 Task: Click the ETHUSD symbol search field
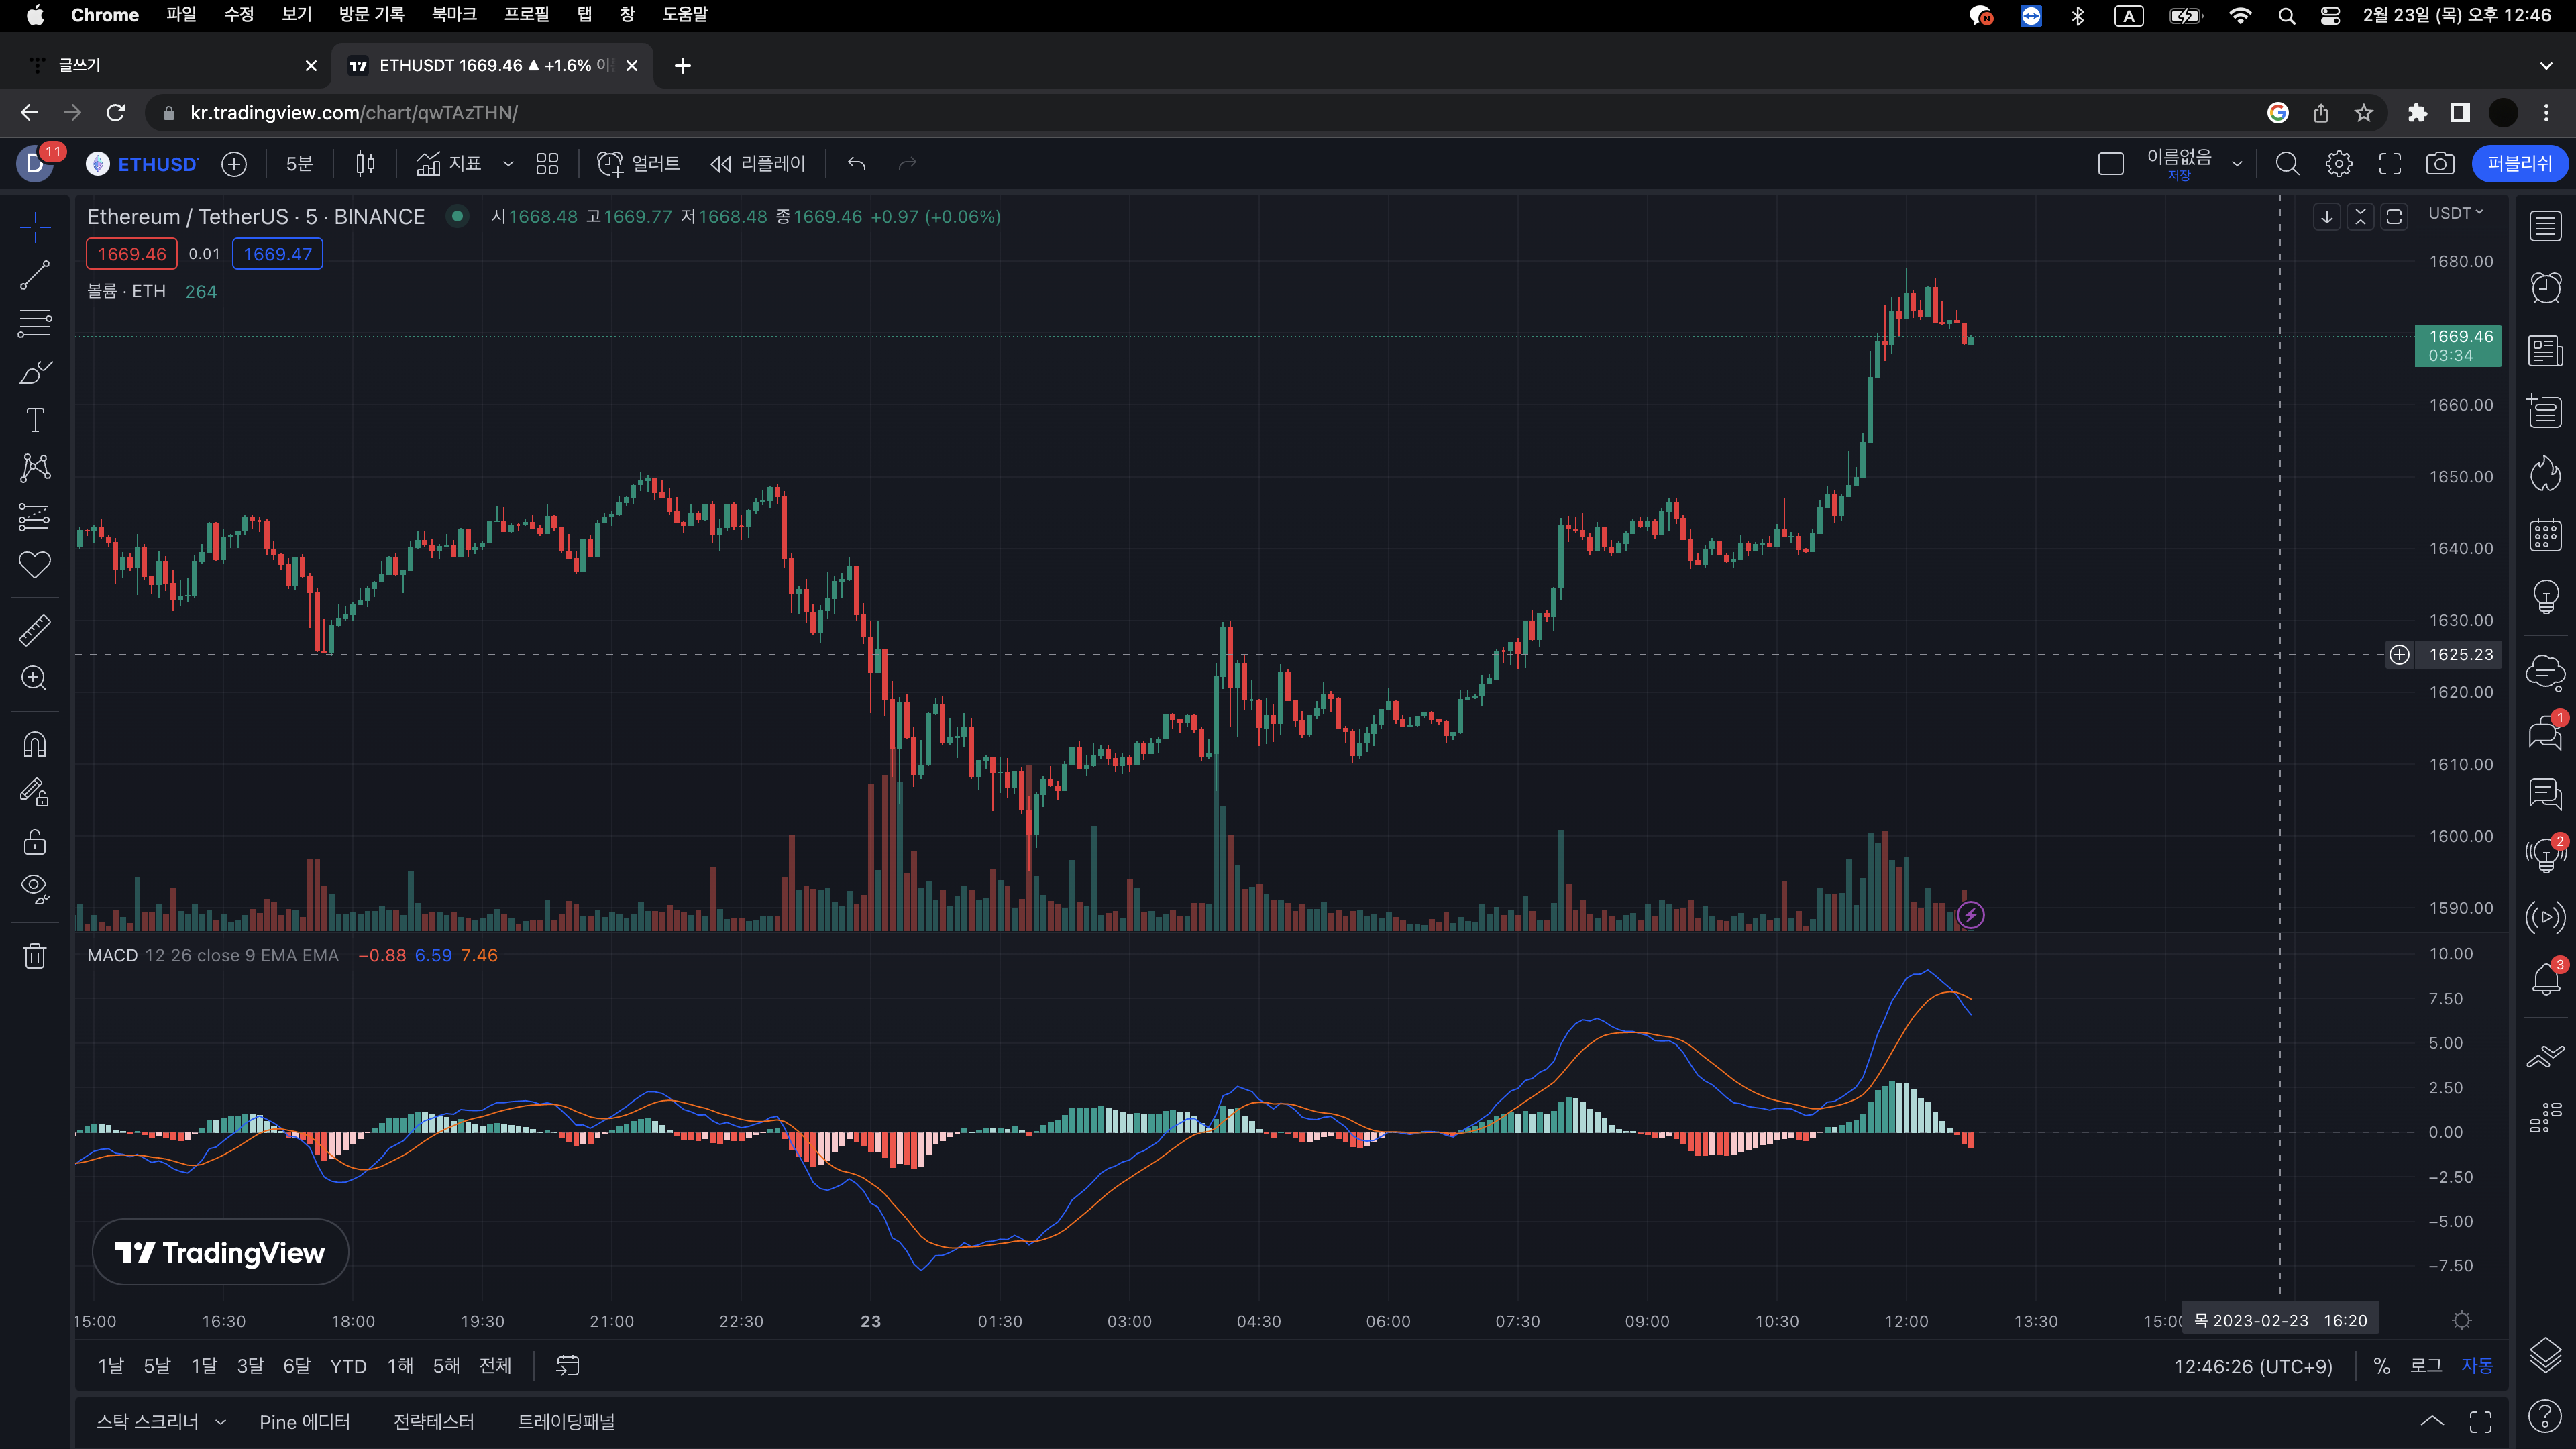tap(156, 164)
